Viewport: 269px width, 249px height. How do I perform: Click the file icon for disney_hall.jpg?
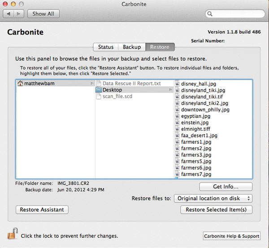(x=178, y=84)
